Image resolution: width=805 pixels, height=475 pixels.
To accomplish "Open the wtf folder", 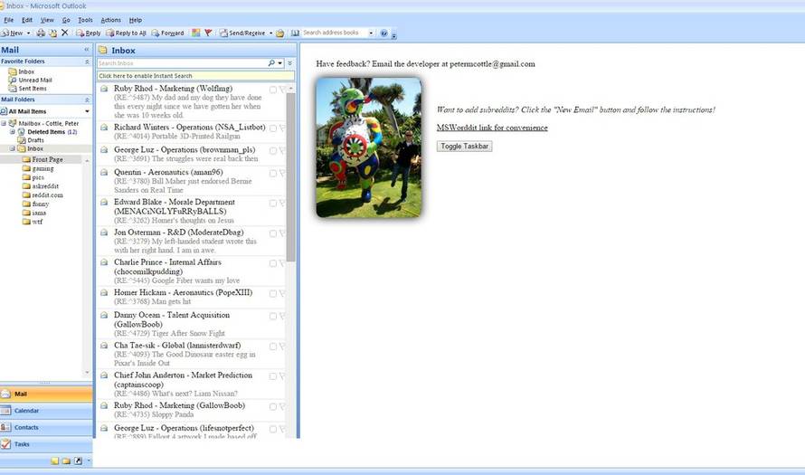I will click(x=33, y=222).
